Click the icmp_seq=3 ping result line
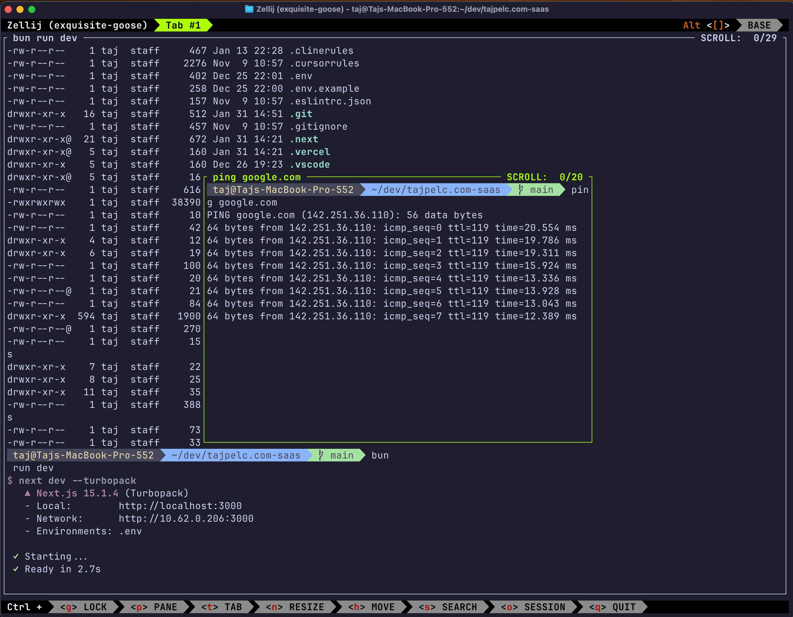 coord(392,266)
